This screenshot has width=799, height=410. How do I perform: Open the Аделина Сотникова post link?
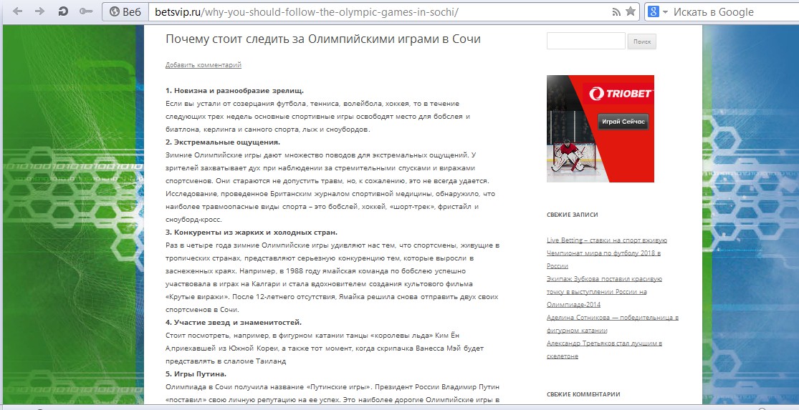tap(613, 323)
